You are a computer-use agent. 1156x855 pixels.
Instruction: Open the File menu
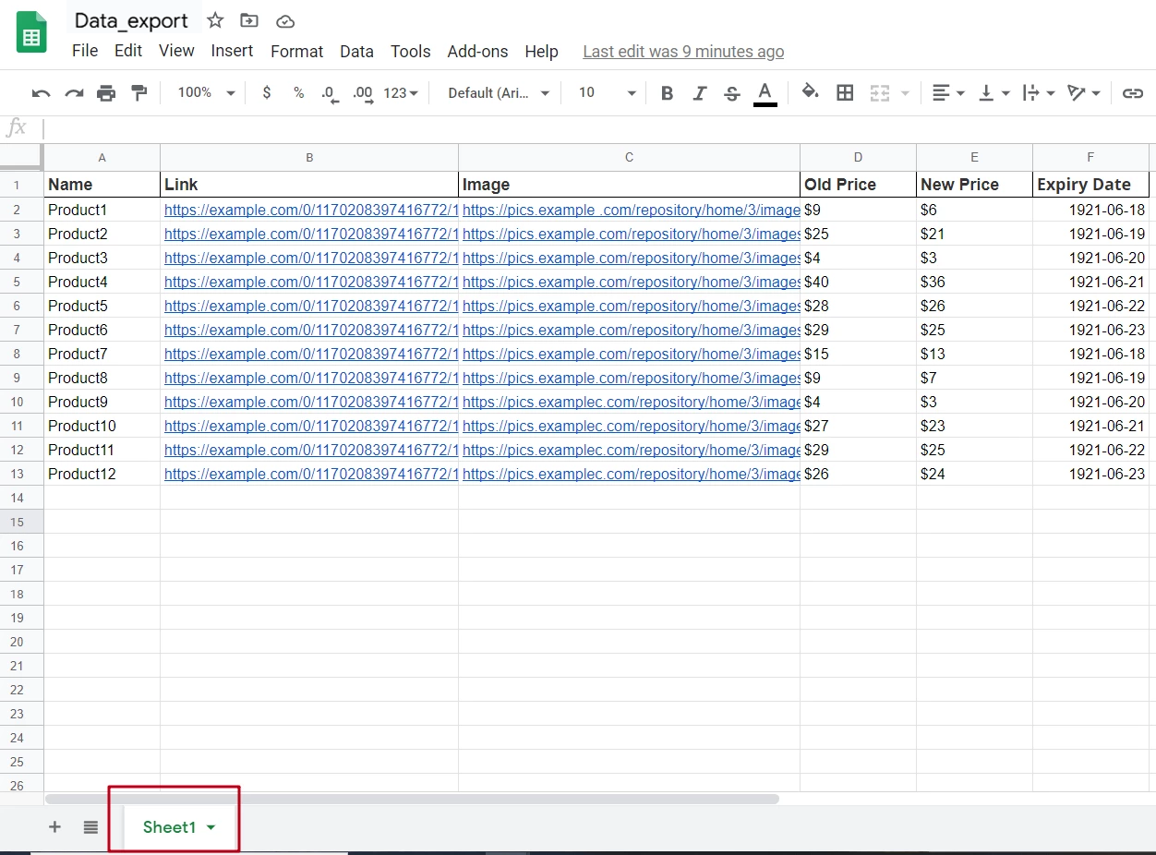[85, 52]
